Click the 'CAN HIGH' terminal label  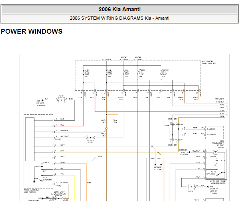point(211,135)
